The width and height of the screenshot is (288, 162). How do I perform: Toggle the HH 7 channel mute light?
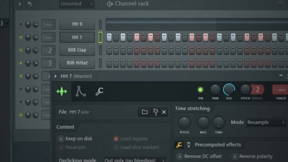click(x=21, y=37)
